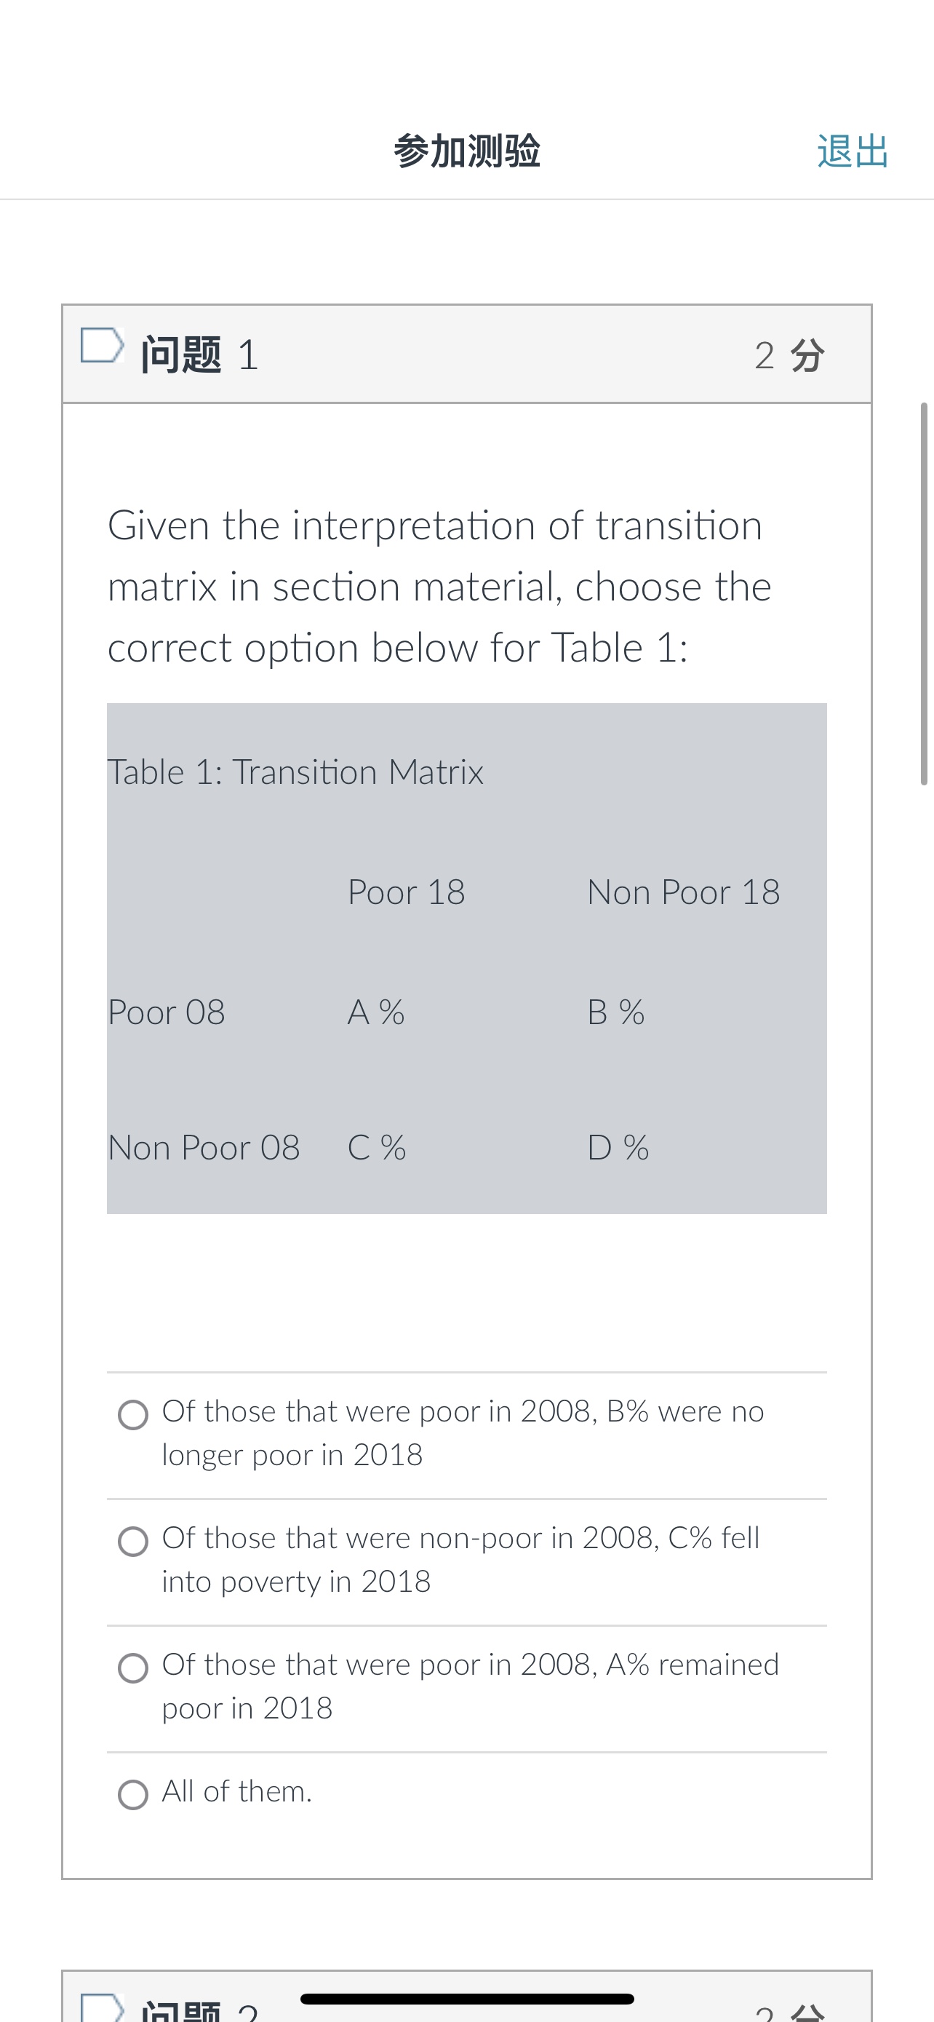Click the "问题 2" header at bottom
The height and width of the screenshot is (2022, 934).
pos(196,2013)
